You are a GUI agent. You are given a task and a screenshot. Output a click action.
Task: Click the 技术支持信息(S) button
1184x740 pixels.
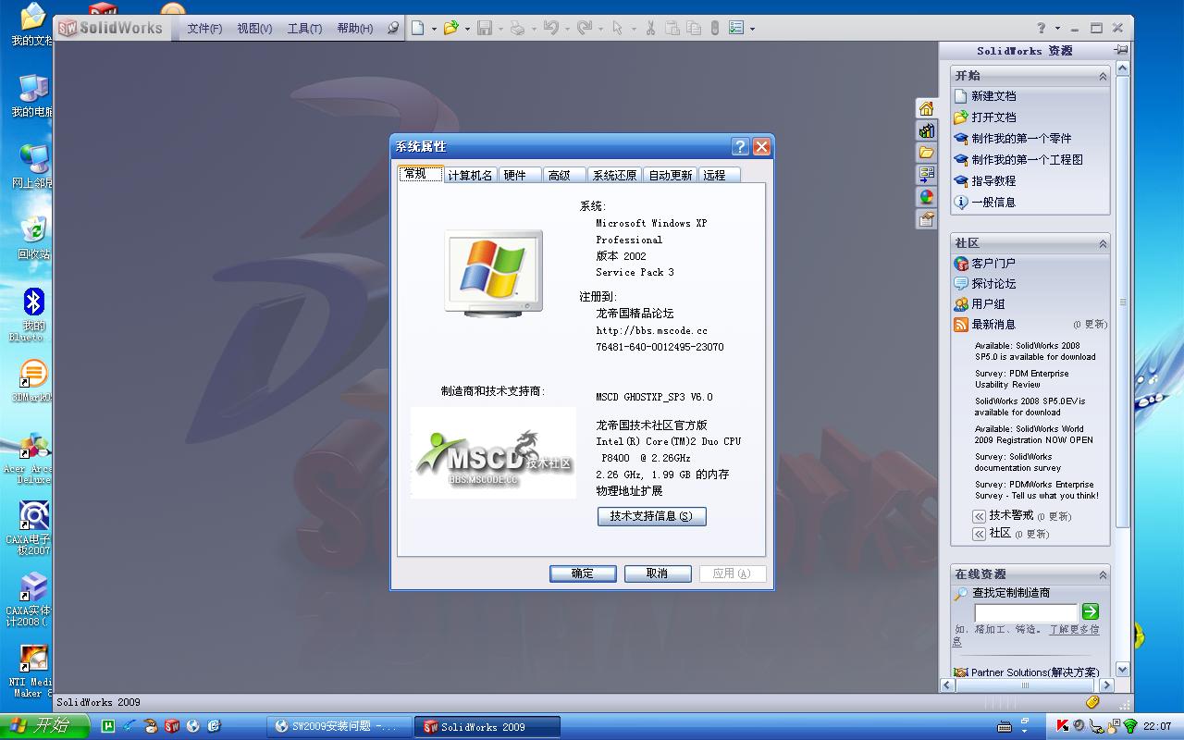651,516
